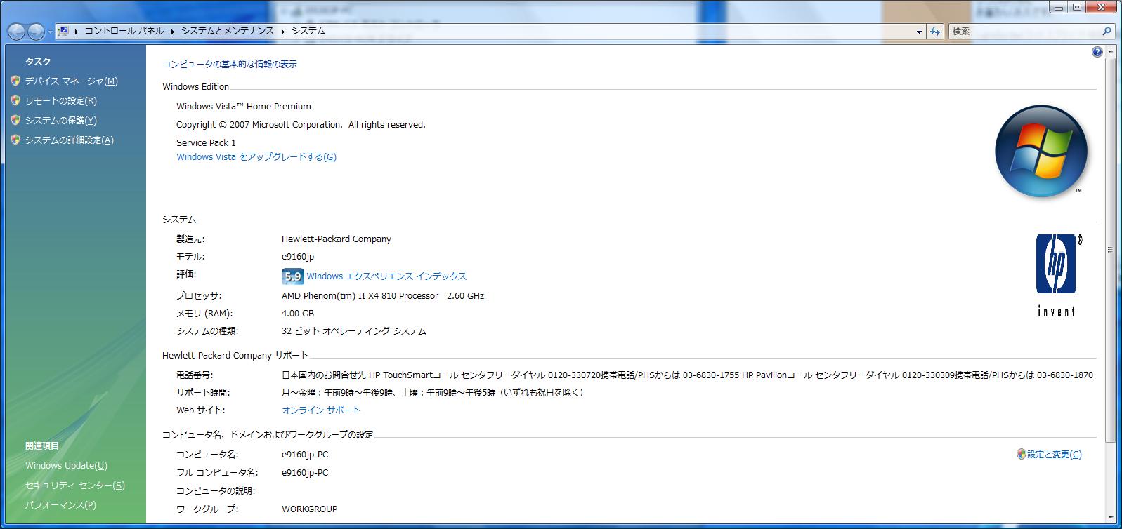Screen dimensions: 1122x529
Task: Click the 4.00 GB memory value
Action: click(x=298, y=314)
